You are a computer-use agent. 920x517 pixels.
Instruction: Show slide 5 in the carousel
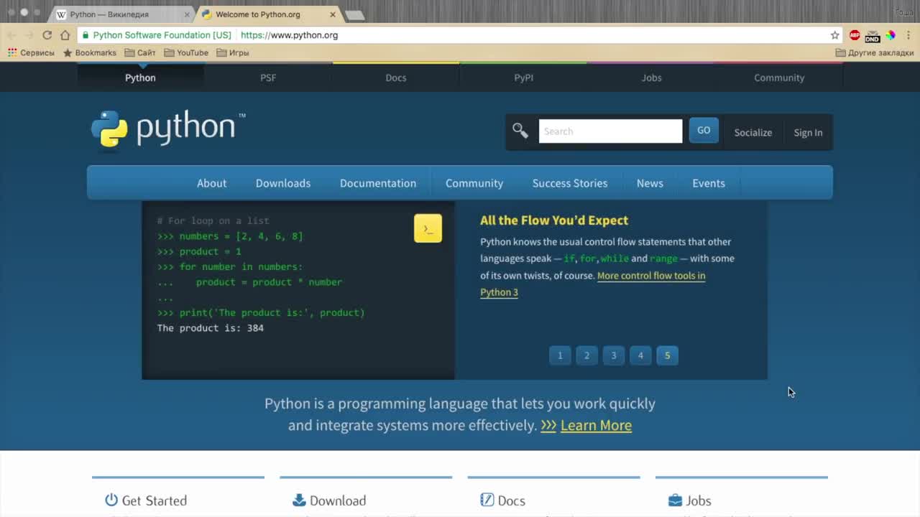tap(667, 355)
